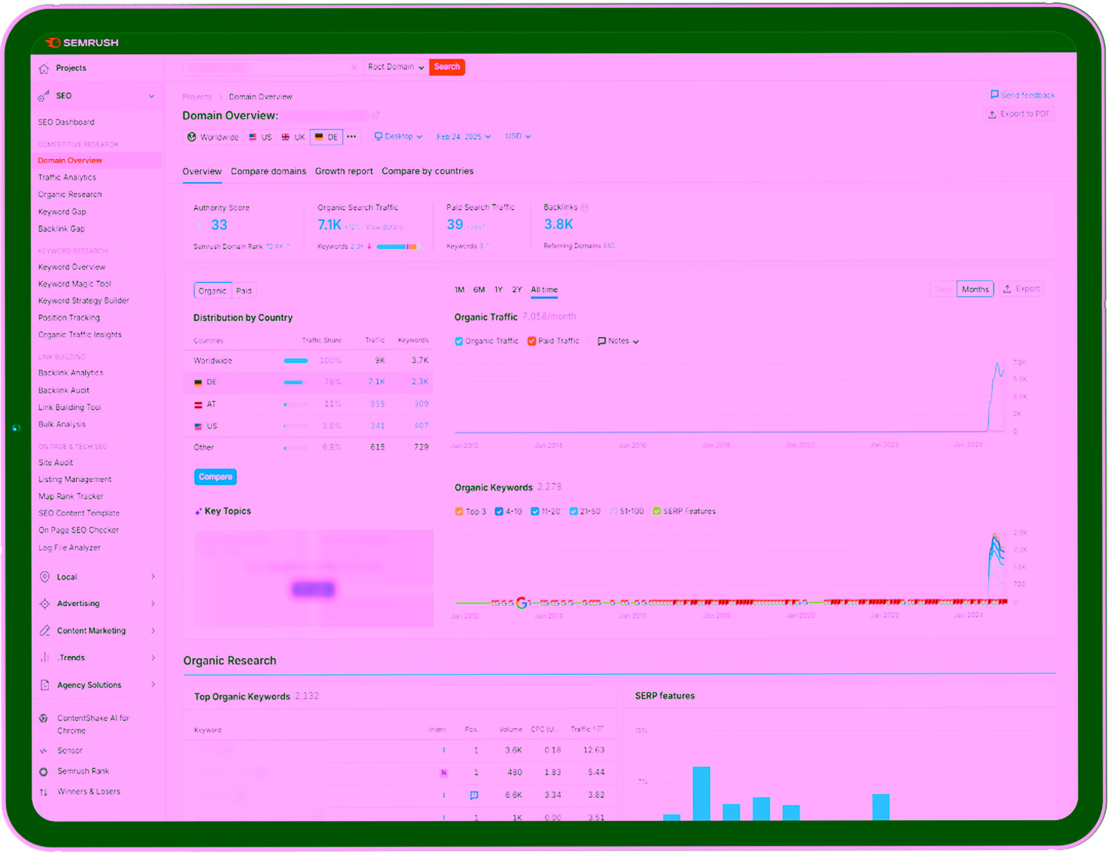Open the Root Domain dropdown
Screen dimensions: 1109x853
[396, 67]
